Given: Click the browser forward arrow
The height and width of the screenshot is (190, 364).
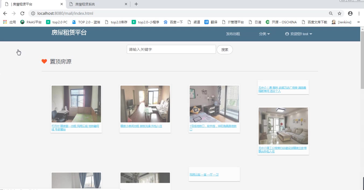Looking at the screenshot, I should 14,13.
